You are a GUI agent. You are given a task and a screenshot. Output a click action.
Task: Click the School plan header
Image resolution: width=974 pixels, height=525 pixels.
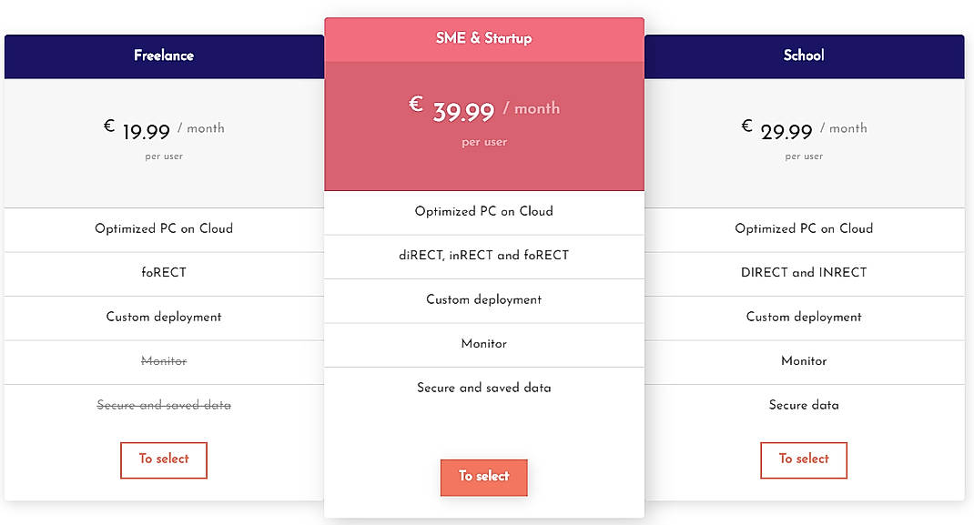pos(804,56)
